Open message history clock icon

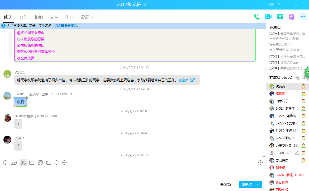(x=260, y=162)
